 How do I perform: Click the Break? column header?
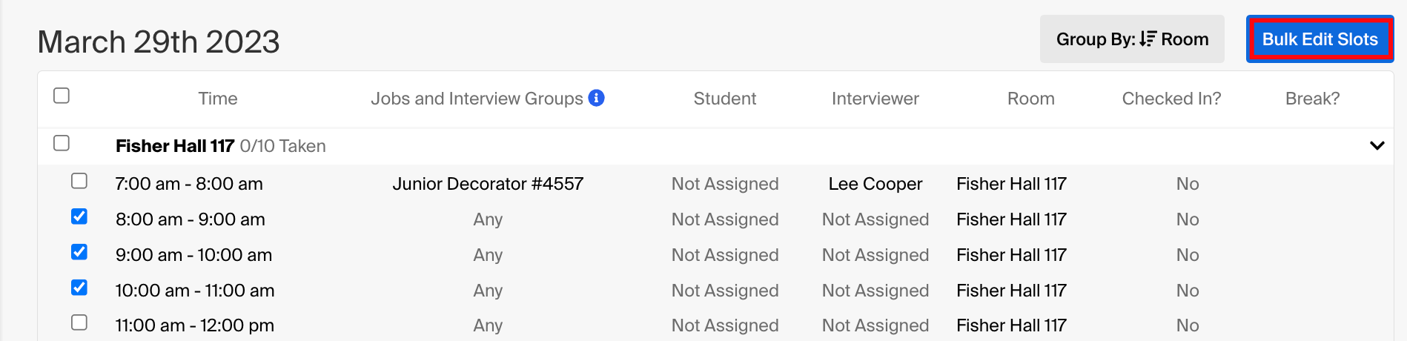click(x=1312, y=99)
